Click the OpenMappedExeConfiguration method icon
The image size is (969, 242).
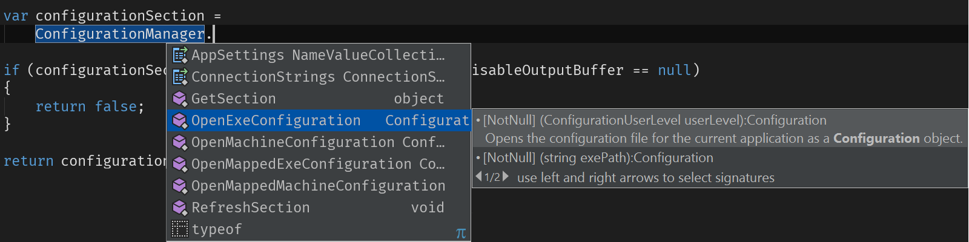pyautogui.click(x=180, y=164)
